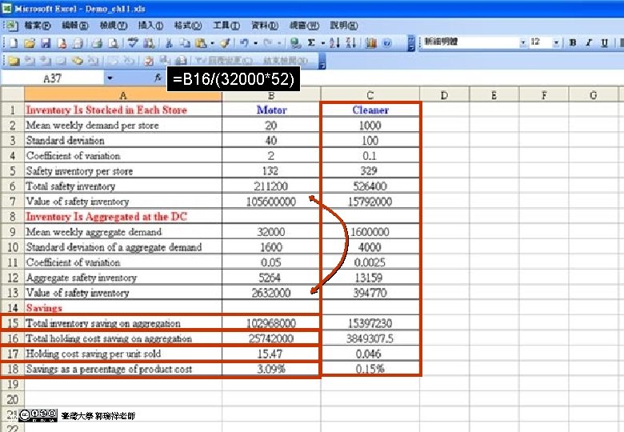Open the 資料 (Data) menu
The image size is (624, 432).
(x=265, y=26)
